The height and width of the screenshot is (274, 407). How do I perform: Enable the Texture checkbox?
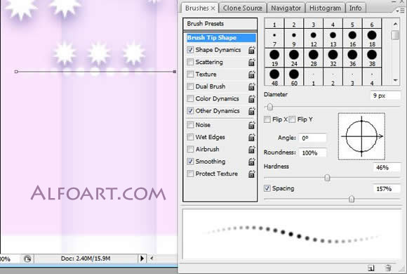190,74
